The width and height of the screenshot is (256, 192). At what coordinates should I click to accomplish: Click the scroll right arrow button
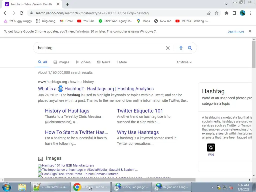click(250, 180)
